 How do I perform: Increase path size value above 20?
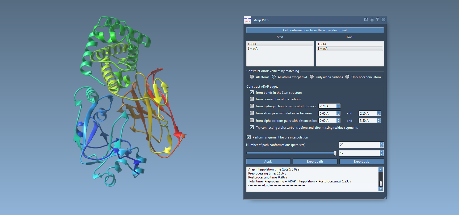coord(382,144)
